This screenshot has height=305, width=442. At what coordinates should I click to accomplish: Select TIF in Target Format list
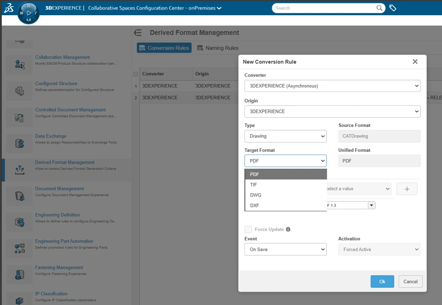click(285, 185)
